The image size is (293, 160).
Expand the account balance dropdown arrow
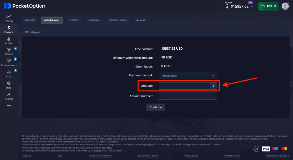[252, 6]
